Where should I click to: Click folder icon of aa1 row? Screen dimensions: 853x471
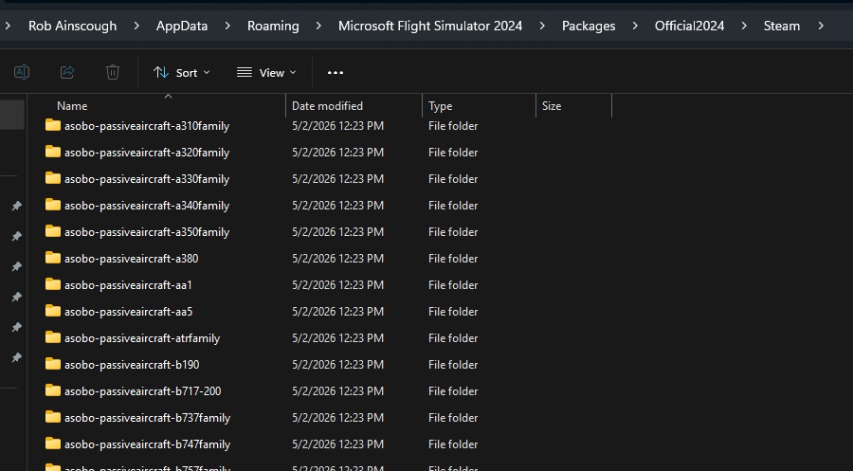point(53,284)
